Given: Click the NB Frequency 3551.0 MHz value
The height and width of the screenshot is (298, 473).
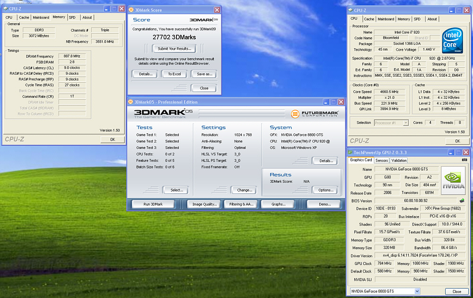Looking at the screenshot, I should click(105, 42).
